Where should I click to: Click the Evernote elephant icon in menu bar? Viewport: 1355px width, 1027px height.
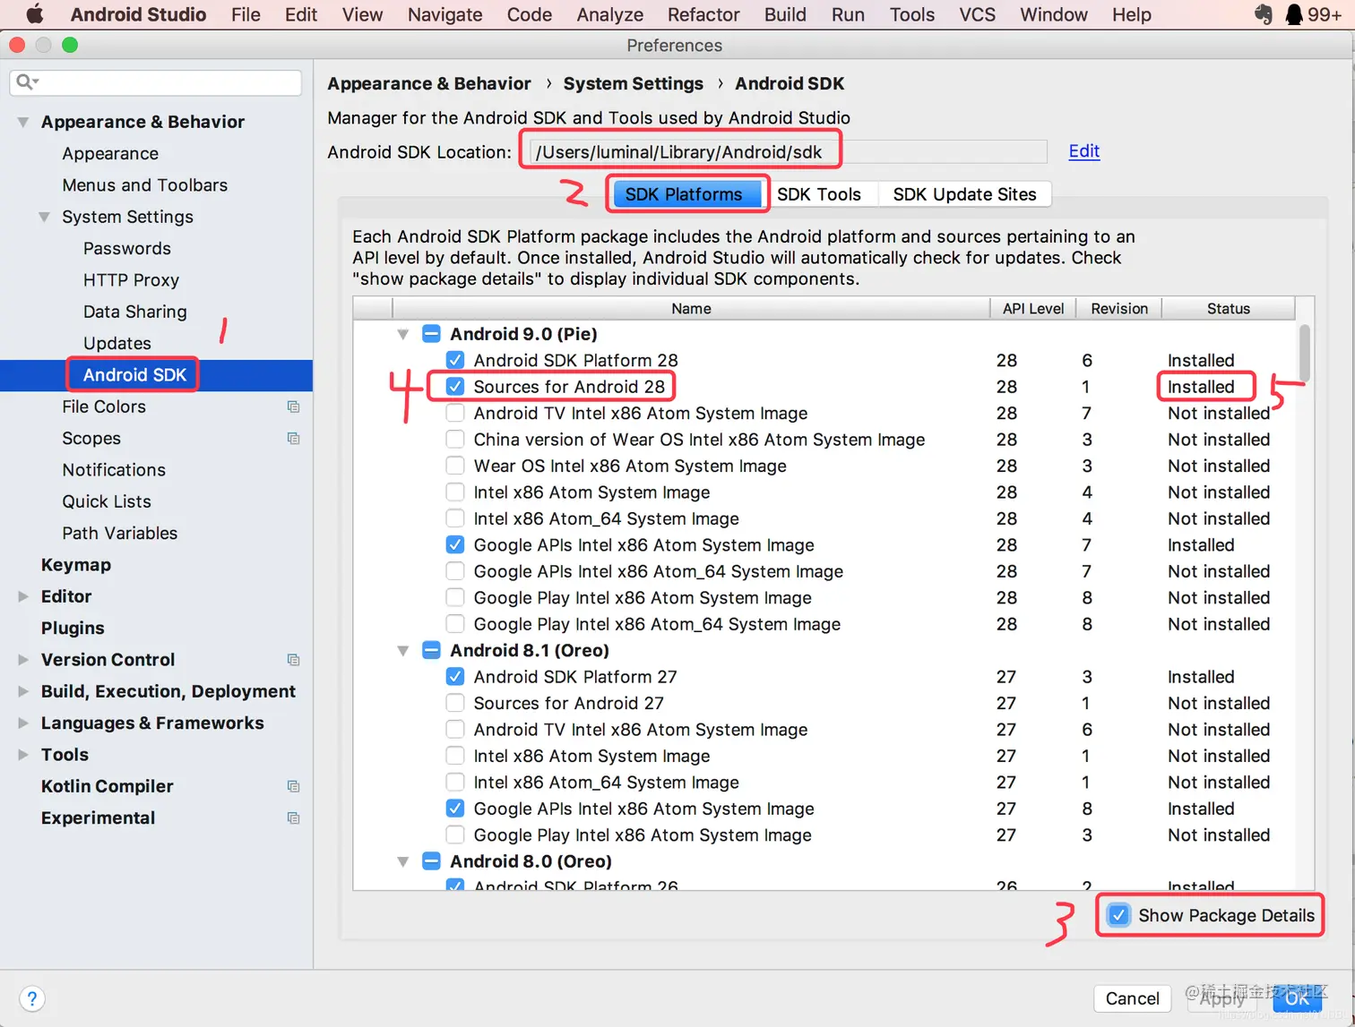coord(1264,14)
